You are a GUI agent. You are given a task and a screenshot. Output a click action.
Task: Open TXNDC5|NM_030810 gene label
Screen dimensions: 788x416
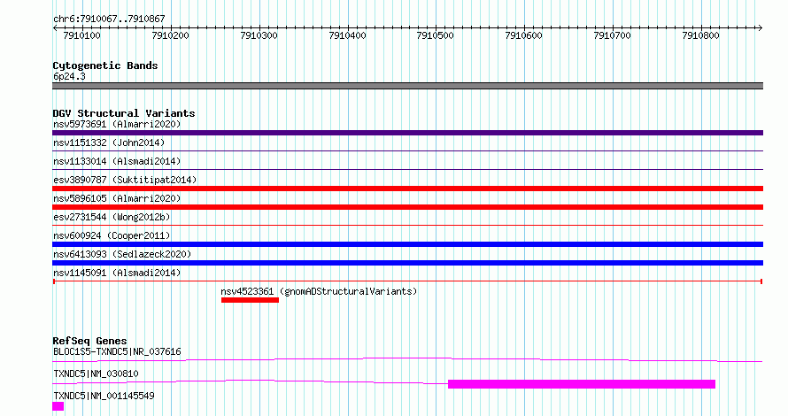(96, 374)
